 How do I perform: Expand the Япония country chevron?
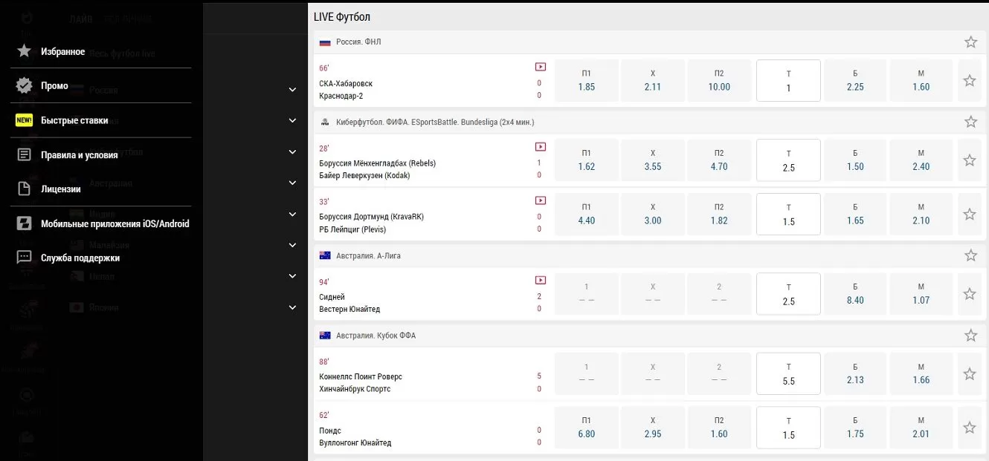tap(292, 307)
